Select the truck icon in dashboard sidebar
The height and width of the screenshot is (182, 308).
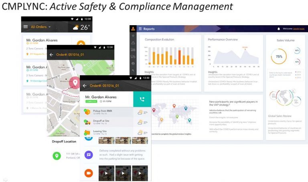[x=133, y=50]
